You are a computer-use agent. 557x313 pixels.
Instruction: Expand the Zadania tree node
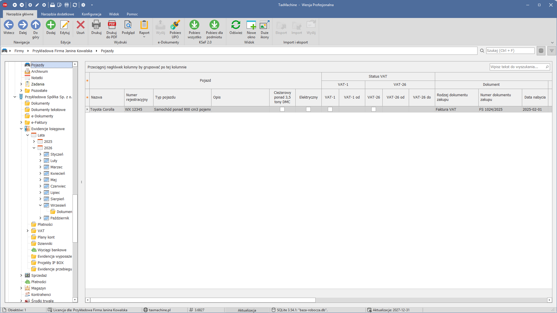click(21, 84)
